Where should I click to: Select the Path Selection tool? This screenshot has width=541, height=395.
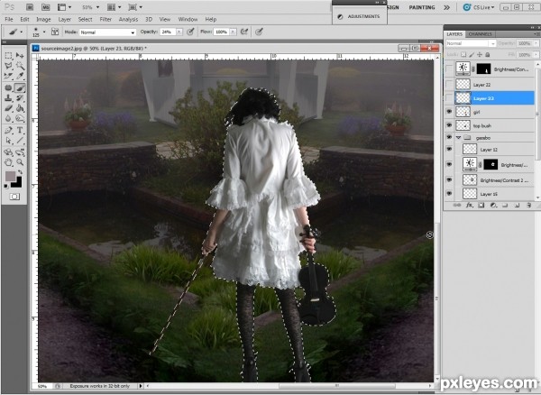click(8, 141)
